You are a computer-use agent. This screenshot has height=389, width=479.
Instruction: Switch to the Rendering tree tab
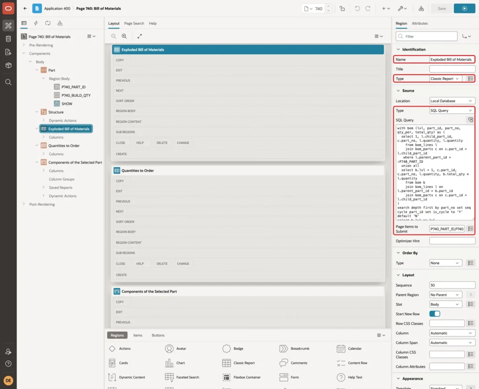tap(24, 23)
